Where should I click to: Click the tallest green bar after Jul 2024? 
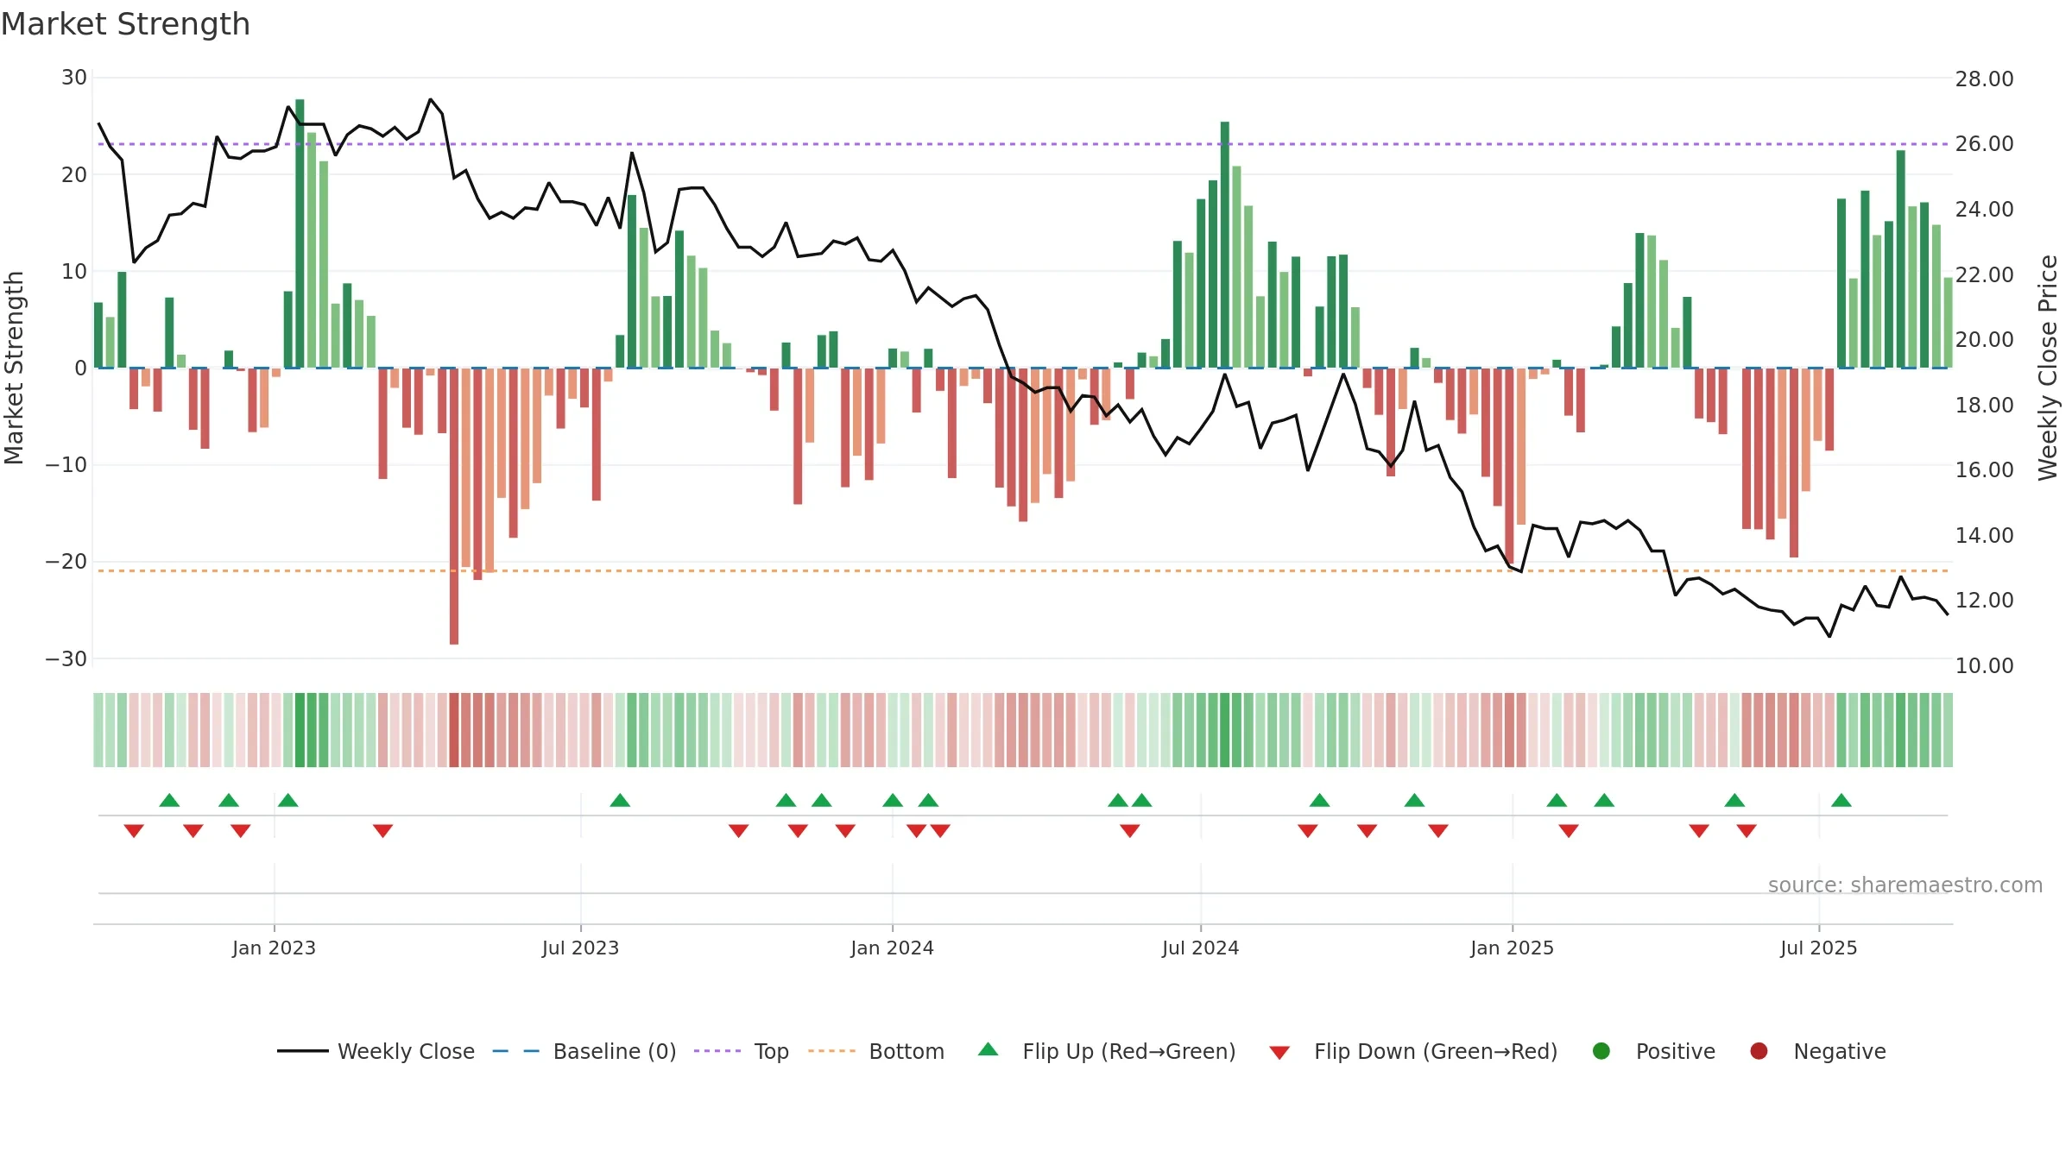pos(1225,245)
